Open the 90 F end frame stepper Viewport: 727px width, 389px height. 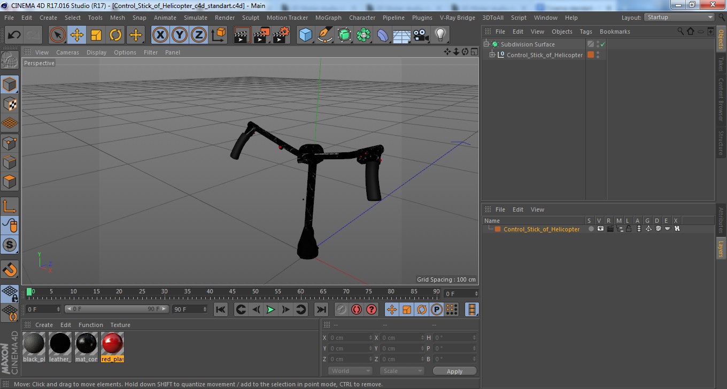[x=205, y=309]
